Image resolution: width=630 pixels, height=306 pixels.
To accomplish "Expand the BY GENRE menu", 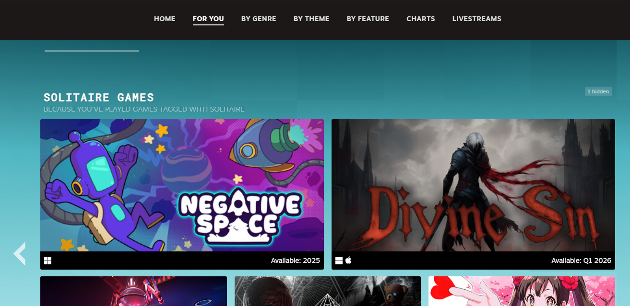I will click(x=259, y=19).
